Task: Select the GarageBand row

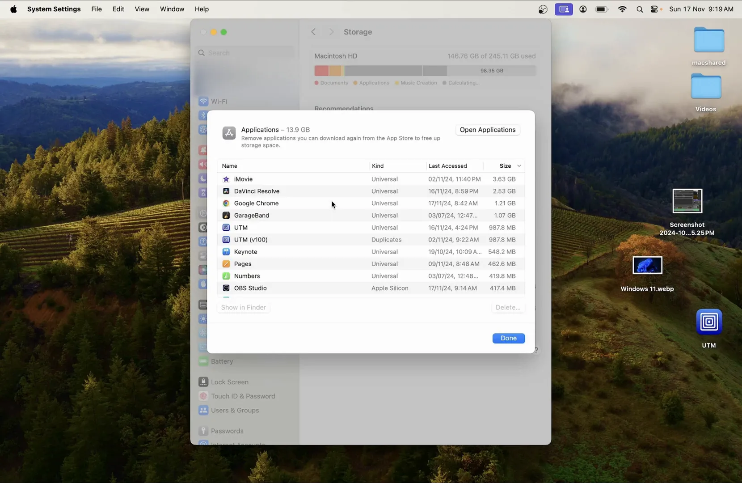Action: point(371,215)
